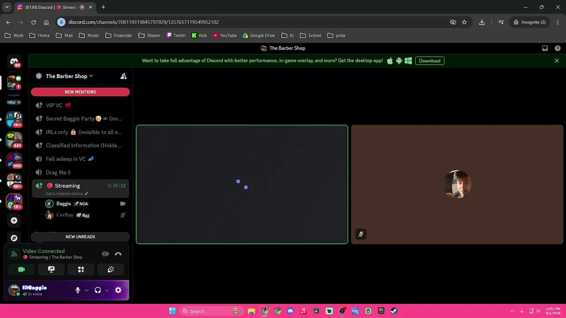Open File Explorer from the taskbar
The image size is (566, 318).
(x=252, y=311)
